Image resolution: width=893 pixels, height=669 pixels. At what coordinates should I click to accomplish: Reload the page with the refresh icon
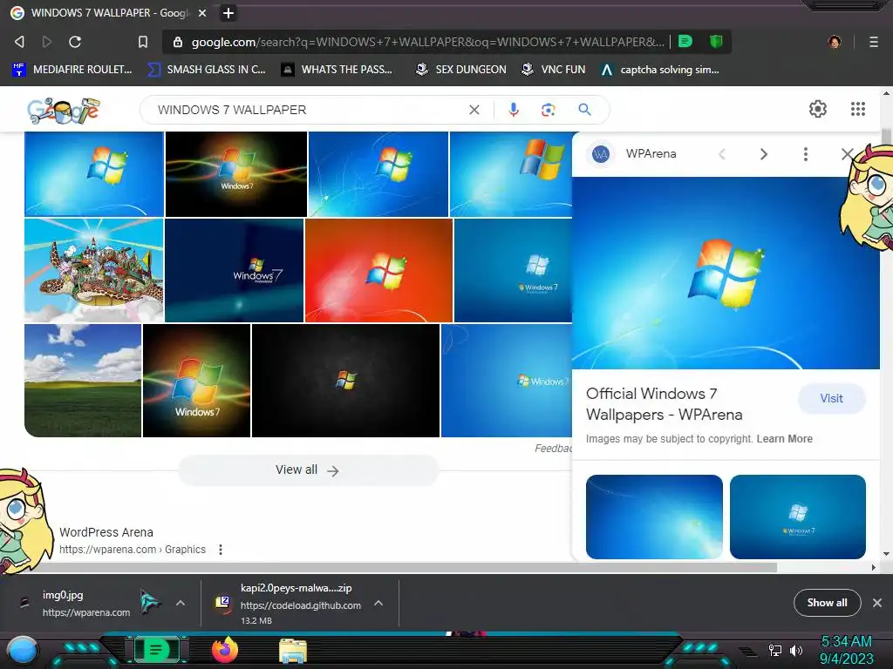[75, 42]
